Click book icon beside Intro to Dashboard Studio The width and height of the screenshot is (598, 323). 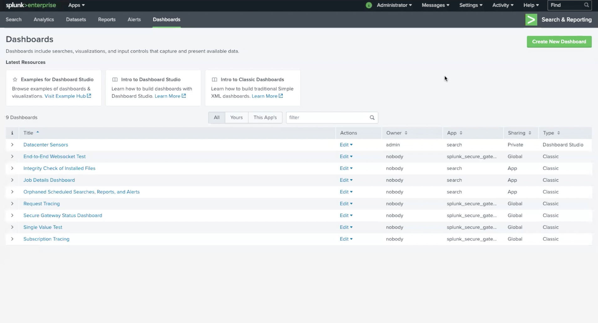pos(115,79)
